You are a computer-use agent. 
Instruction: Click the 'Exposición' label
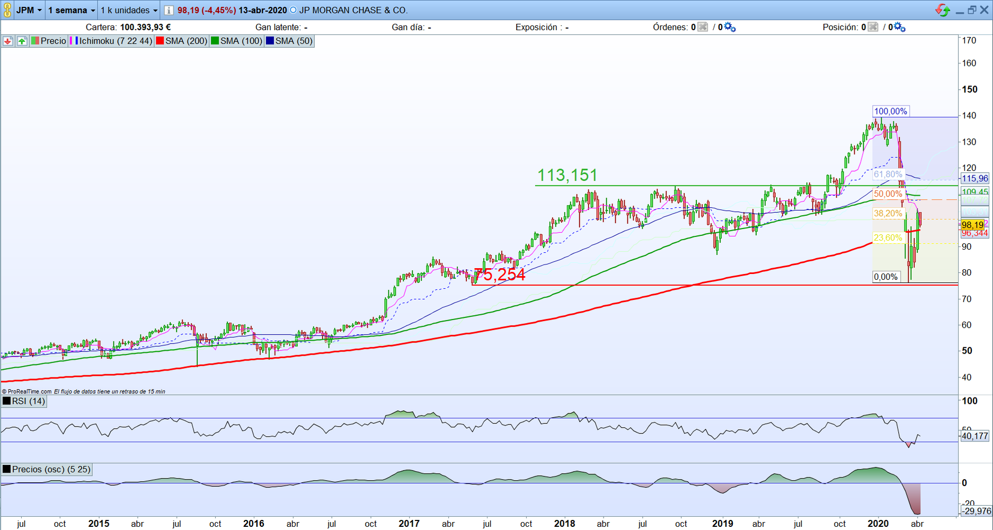[538, 27]
